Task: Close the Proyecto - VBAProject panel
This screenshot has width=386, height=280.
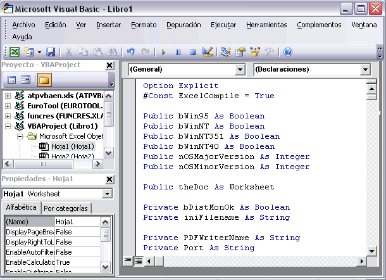Action: pos(109,65)
